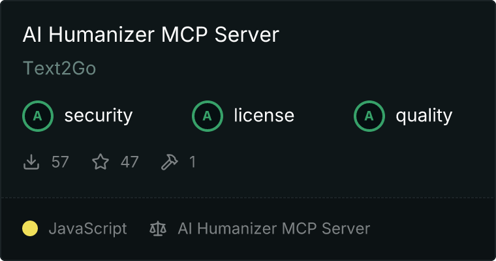Open the Text2Go author link

click(59, 69)
